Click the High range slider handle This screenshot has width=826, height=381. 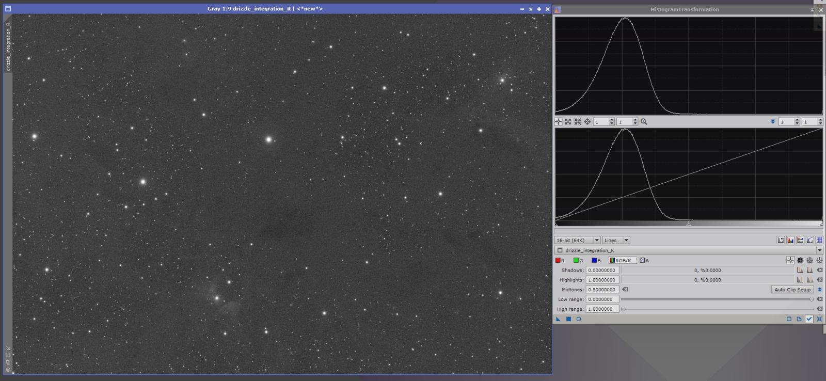(x=623, y=309)
